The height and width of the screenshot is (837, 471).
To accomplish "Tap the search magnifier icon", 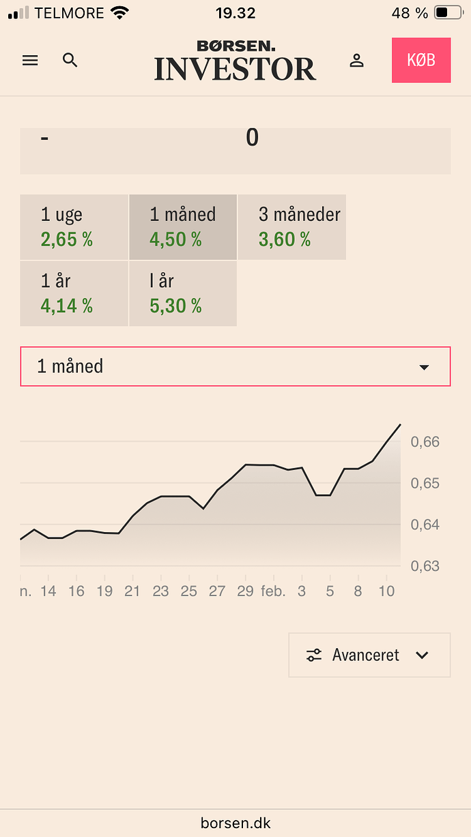I will coord(70,60).
